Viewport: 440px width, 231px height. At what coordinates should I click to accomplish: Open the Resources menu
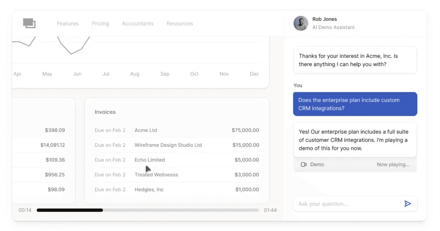(x=180, y=23)
